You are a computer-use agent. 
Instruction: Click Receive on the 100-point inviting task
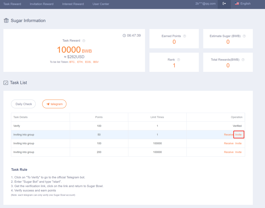229,143
